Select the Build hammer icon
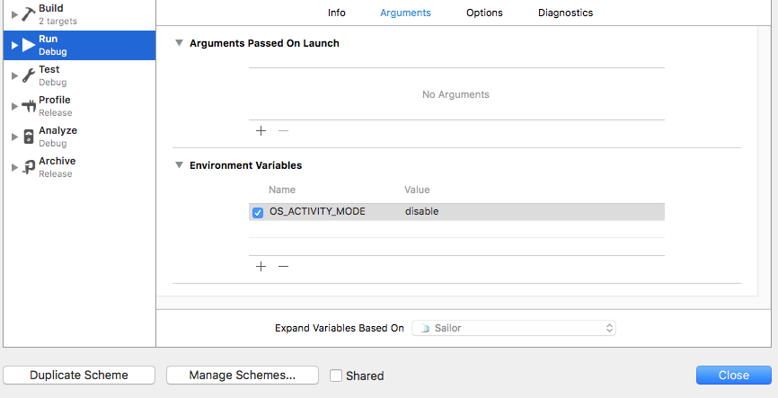 [x=28, y=14]
